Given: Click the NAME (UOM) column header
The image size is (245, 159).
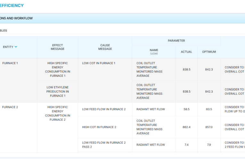Looking at the screenshot, I should (154, 52).
